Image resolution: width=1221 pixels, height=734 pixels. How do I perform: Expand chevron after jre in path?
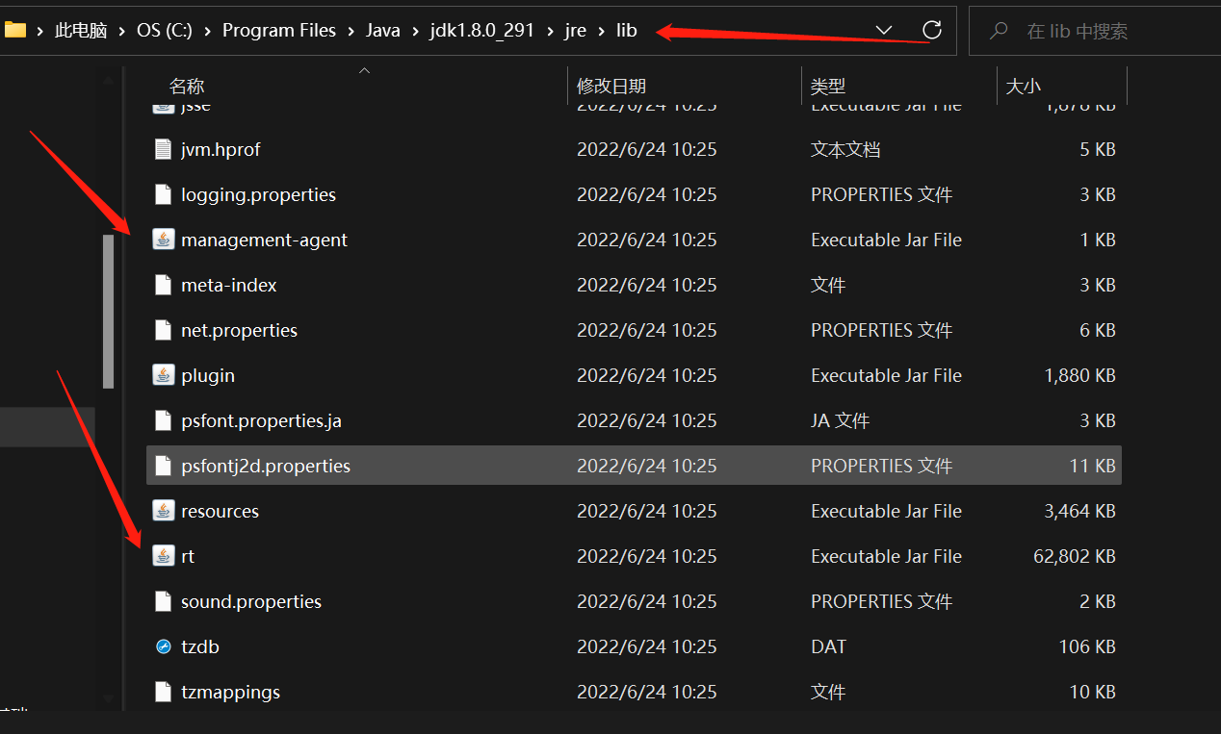pos(601,31)
